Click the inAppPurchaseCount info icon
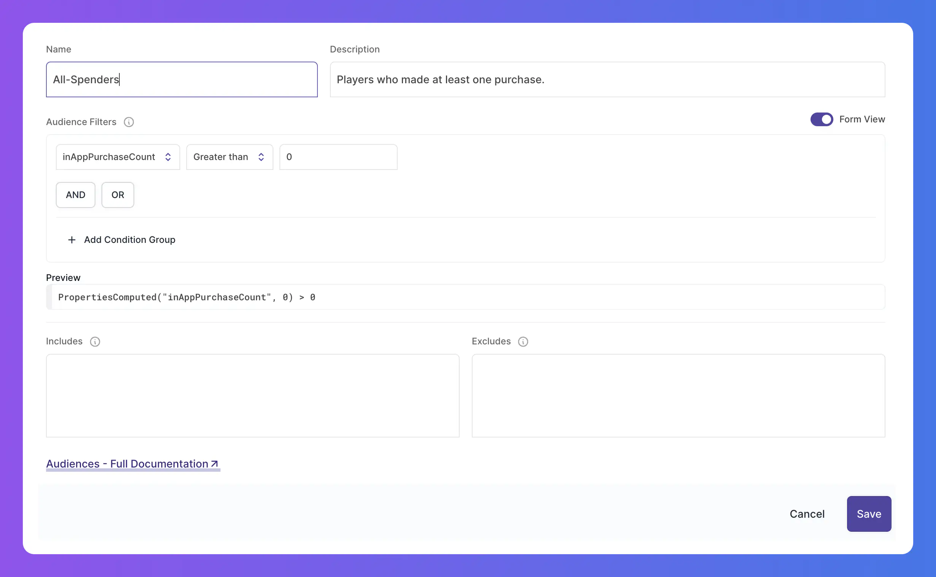This screenshot has width=936, height=577. pos(129,122)
